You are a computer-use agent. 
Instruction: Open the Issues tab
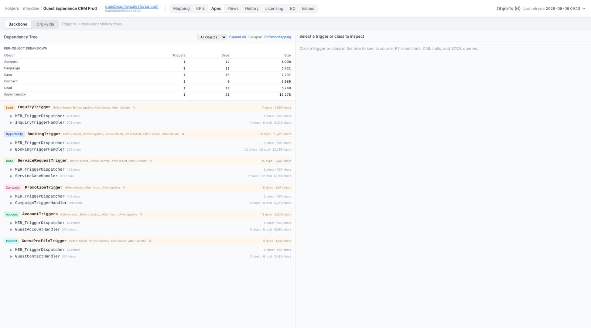click(x=308, y=8)
